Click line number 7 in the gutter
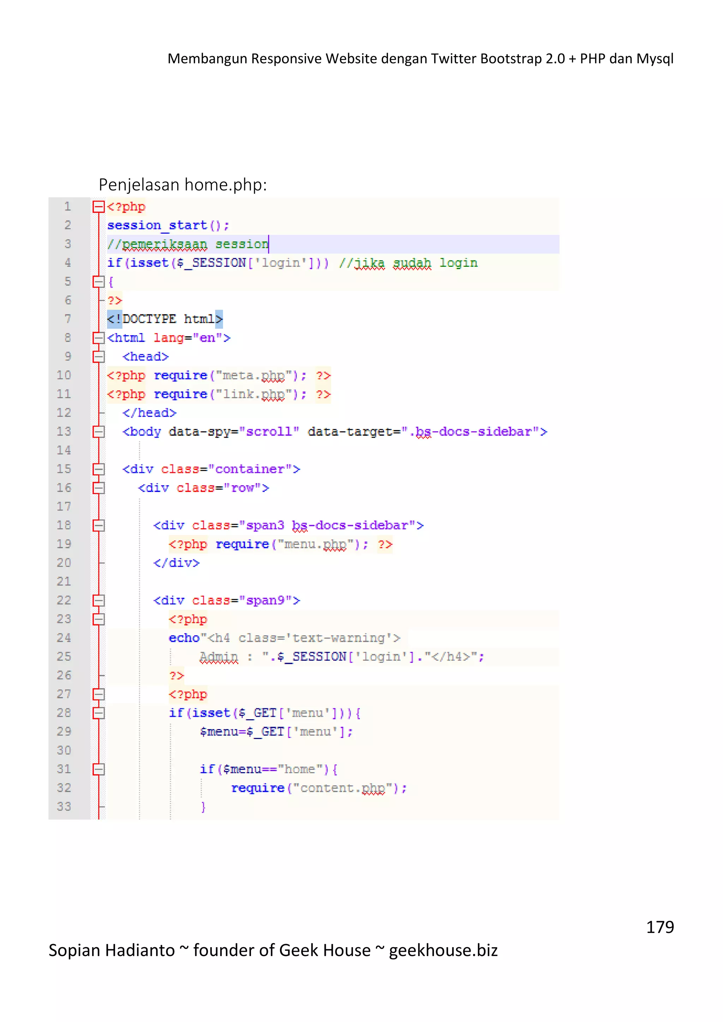The height and width of the screenshot is (1022, 723). click(x=68, y=319)
